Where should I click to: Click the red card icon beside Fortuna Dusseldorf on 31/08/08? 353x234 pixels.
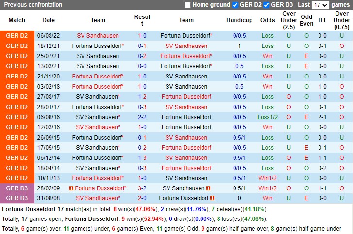pos(212,198)
